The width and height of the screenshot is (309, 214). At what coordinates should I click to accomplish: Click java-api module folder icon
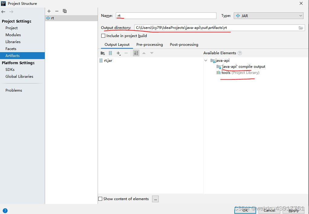(x=213, y=61)
